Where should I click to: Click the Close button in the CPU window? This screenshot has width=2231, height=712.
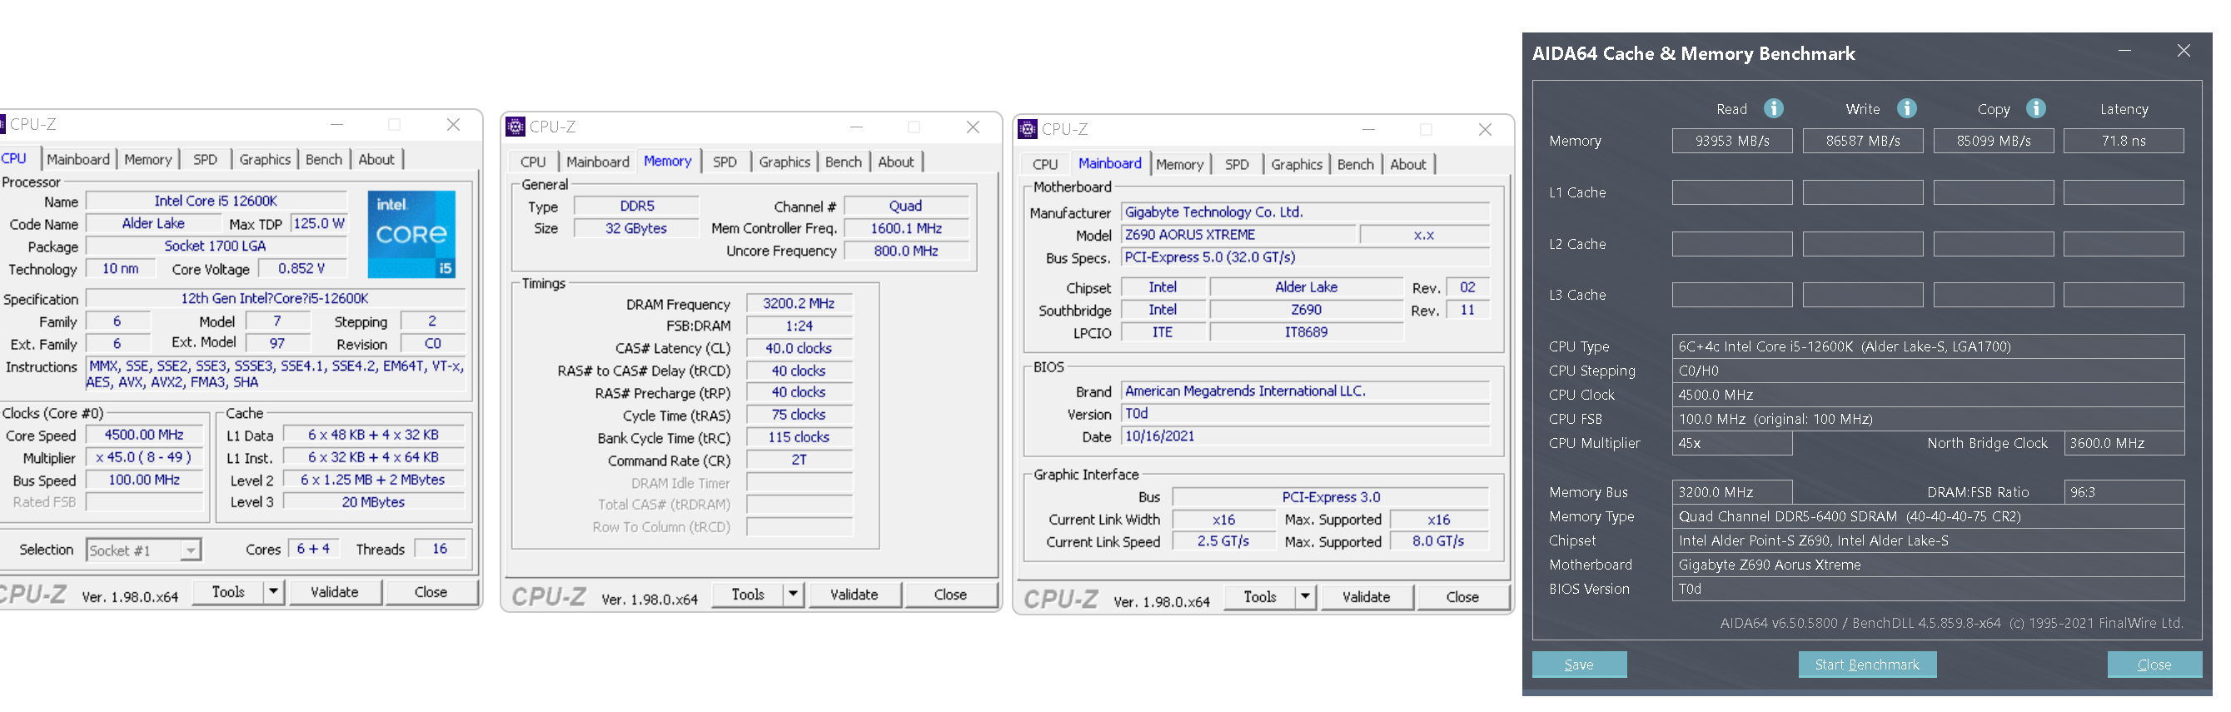[431, 591]
